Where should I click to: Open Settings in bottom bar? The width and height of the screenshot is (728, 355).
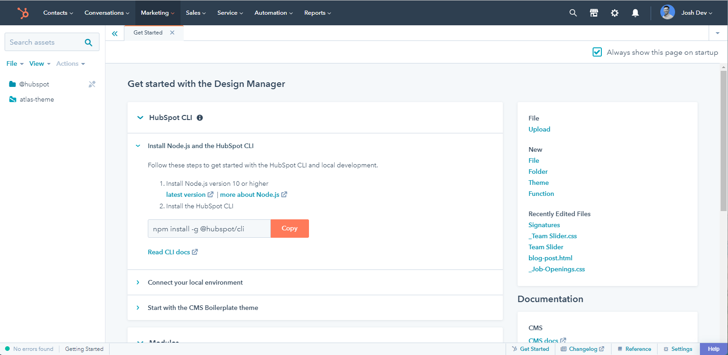point(678,349)
